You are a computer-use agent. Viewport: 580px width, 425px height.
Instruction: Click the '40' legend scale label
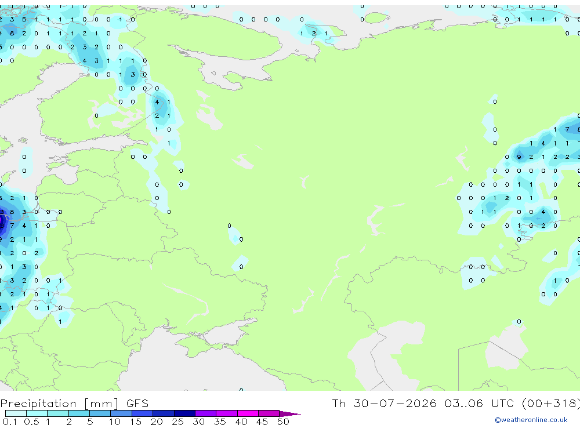point(241,422)
